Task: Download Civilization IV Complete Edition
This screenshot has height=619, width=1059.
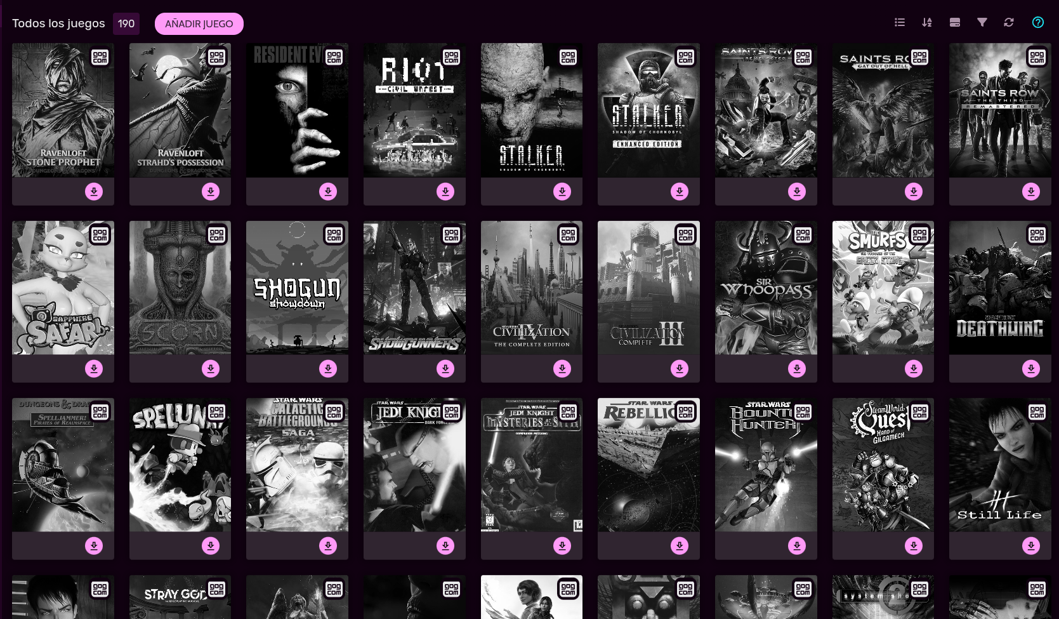Action: [x=562, y=368]
